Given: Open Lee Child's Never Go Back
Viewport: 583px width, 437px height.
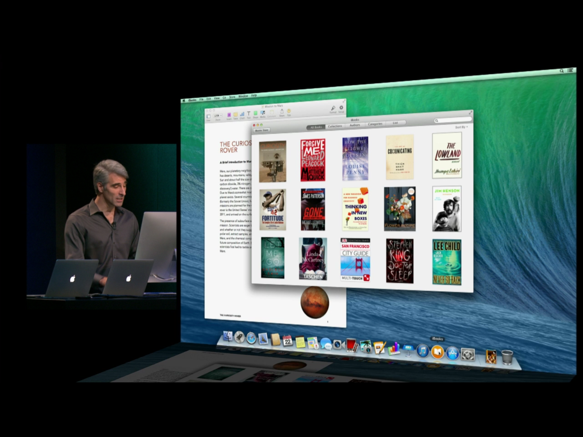Looking at the screenshot, I should coord(447,262).
